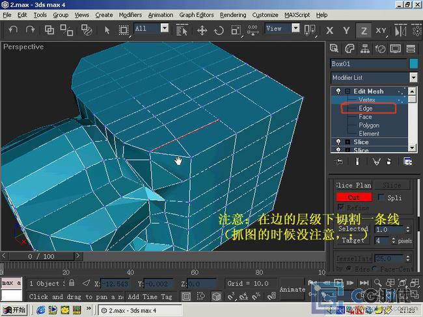Click the Redo arrow in the toolbar
This screenshot has width=423, height=317.
click(x=30, y=30)
